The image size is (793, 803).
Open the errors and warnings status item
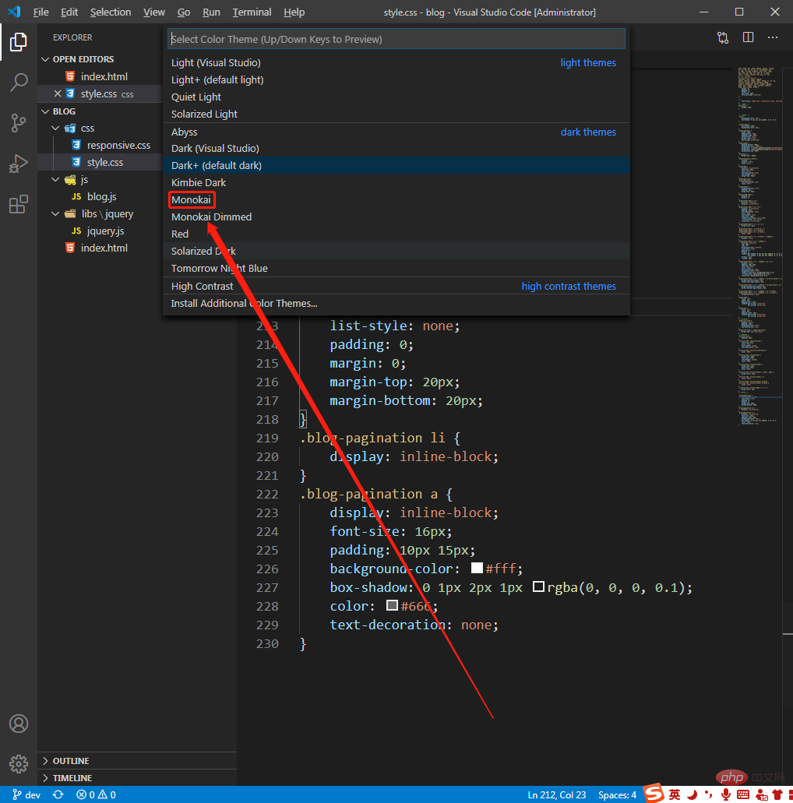pos(96,794)
